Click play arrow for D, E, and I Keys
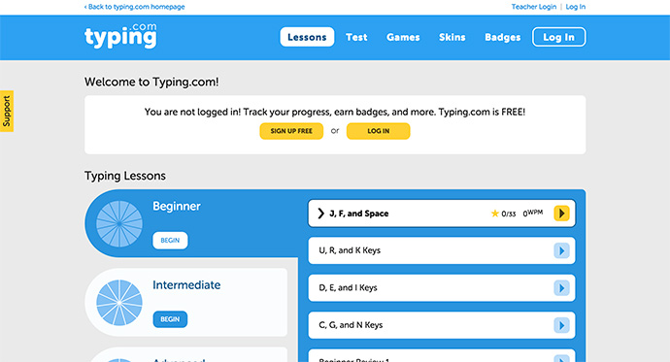The width and height of the screenshot is (670, 362). (x=561, y=288)
